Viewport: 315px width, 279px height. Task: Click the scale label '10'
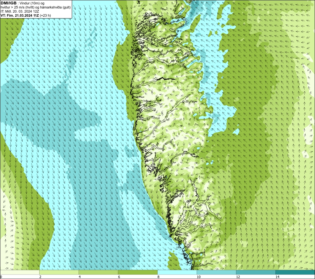199,277
